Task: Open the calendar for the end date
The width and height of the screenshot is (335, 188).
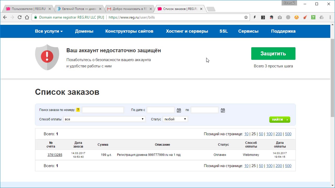Action: [x=223, y=110]
